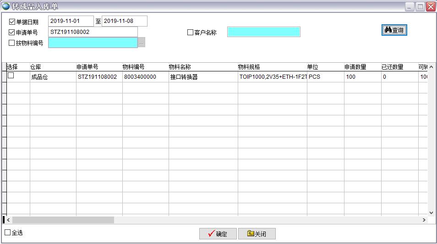Open material lookup via the ellipsis button

click(x=142, y=43)
